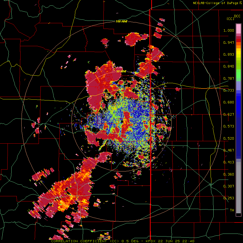The width and height of the screenshot is (243, 243).
Task: Pick the lavender segment of the color bar
Action: point(238,86)
